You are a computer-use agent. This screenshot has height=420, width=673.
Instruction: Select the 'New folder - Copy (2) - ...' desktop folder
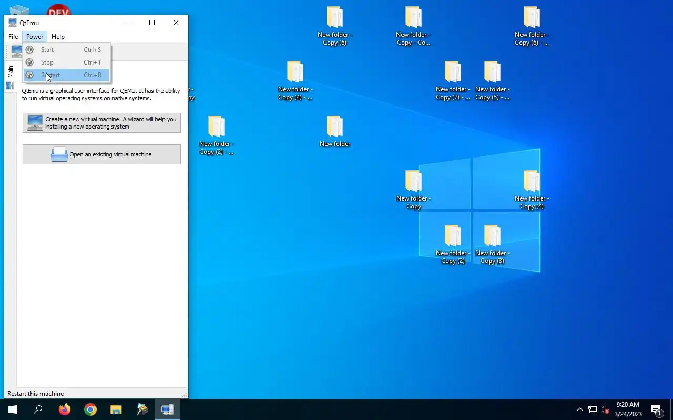pyautogui.click(x=216, y=135)
